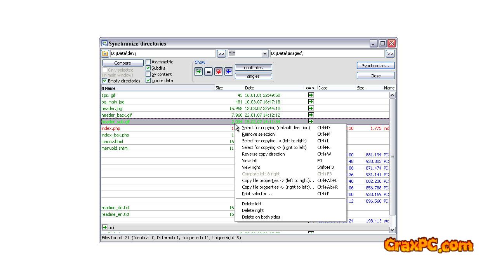Click the green arrow icon beside inc\ folder

(x=104, y=227)
